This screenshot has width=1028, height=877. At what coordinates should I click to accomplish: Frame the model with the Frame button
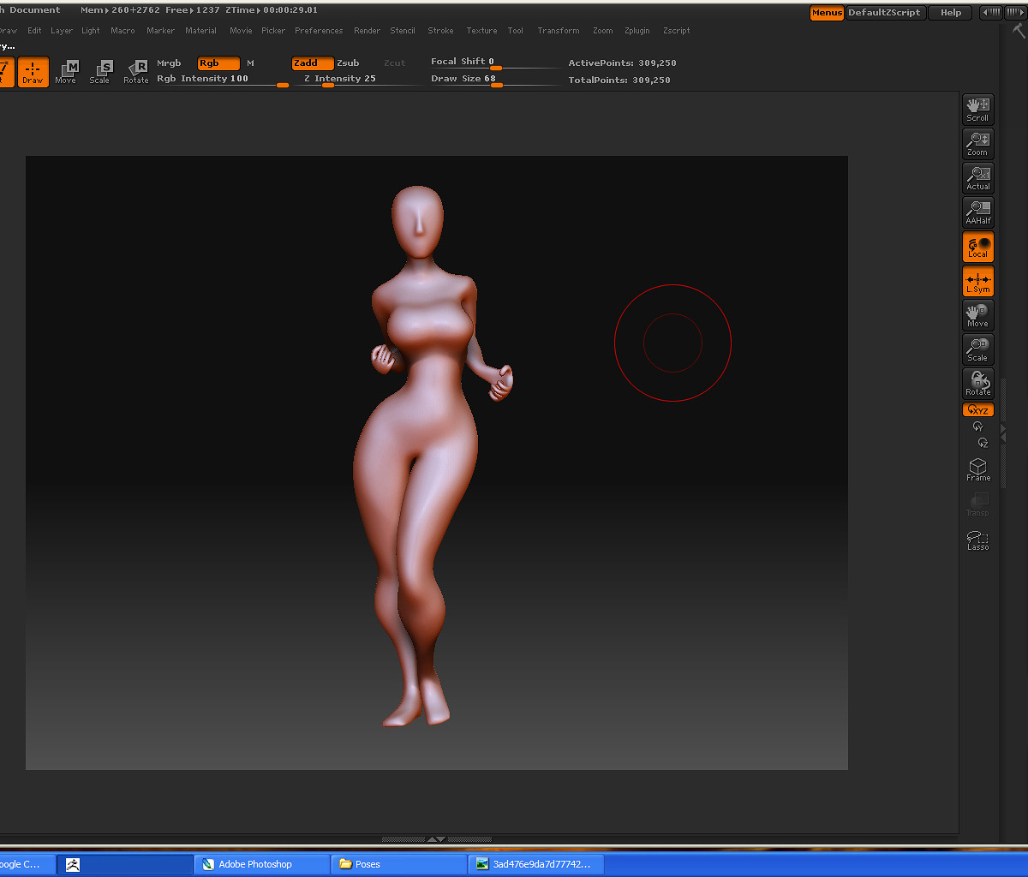977,469
